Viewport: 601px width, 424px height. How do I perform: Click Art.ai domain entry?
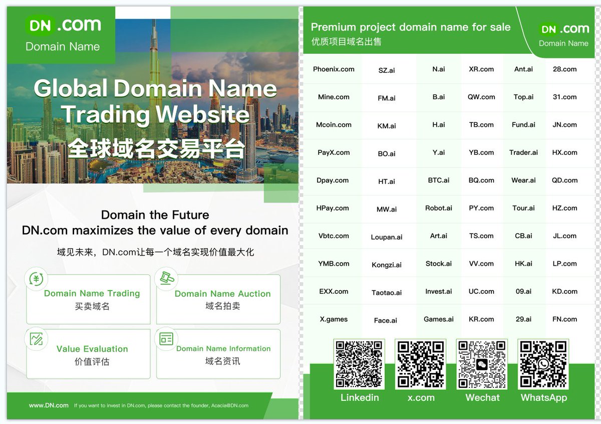tap(439, 236)
